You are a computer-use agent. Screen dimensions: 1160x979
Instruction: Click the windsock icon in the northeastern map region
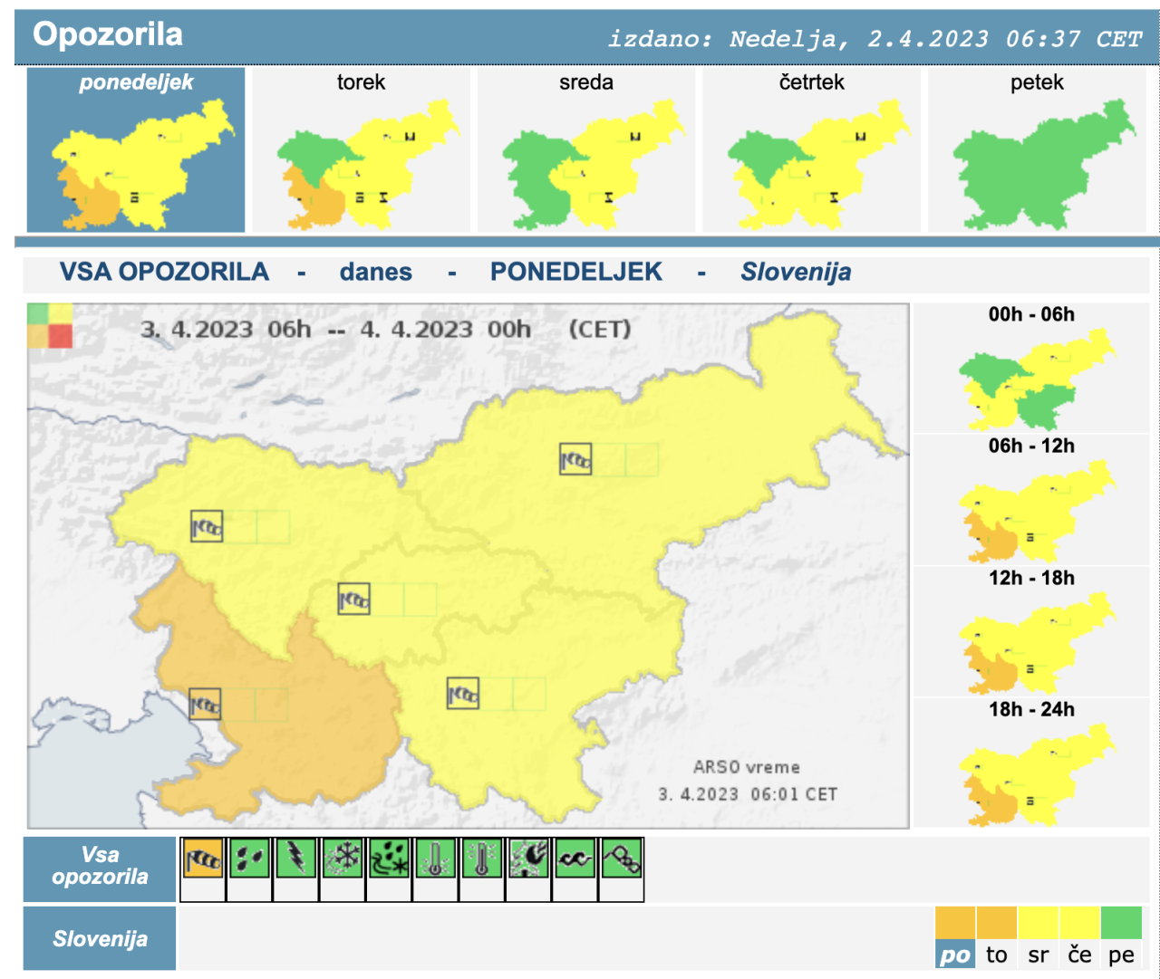coord(575,460)
